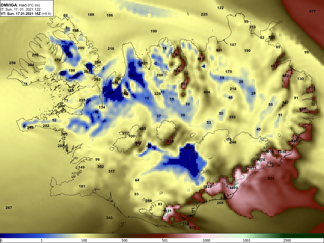This screenshot has width=324, height=243.
Task: Click the map value '737'
Action: (312, 88)
